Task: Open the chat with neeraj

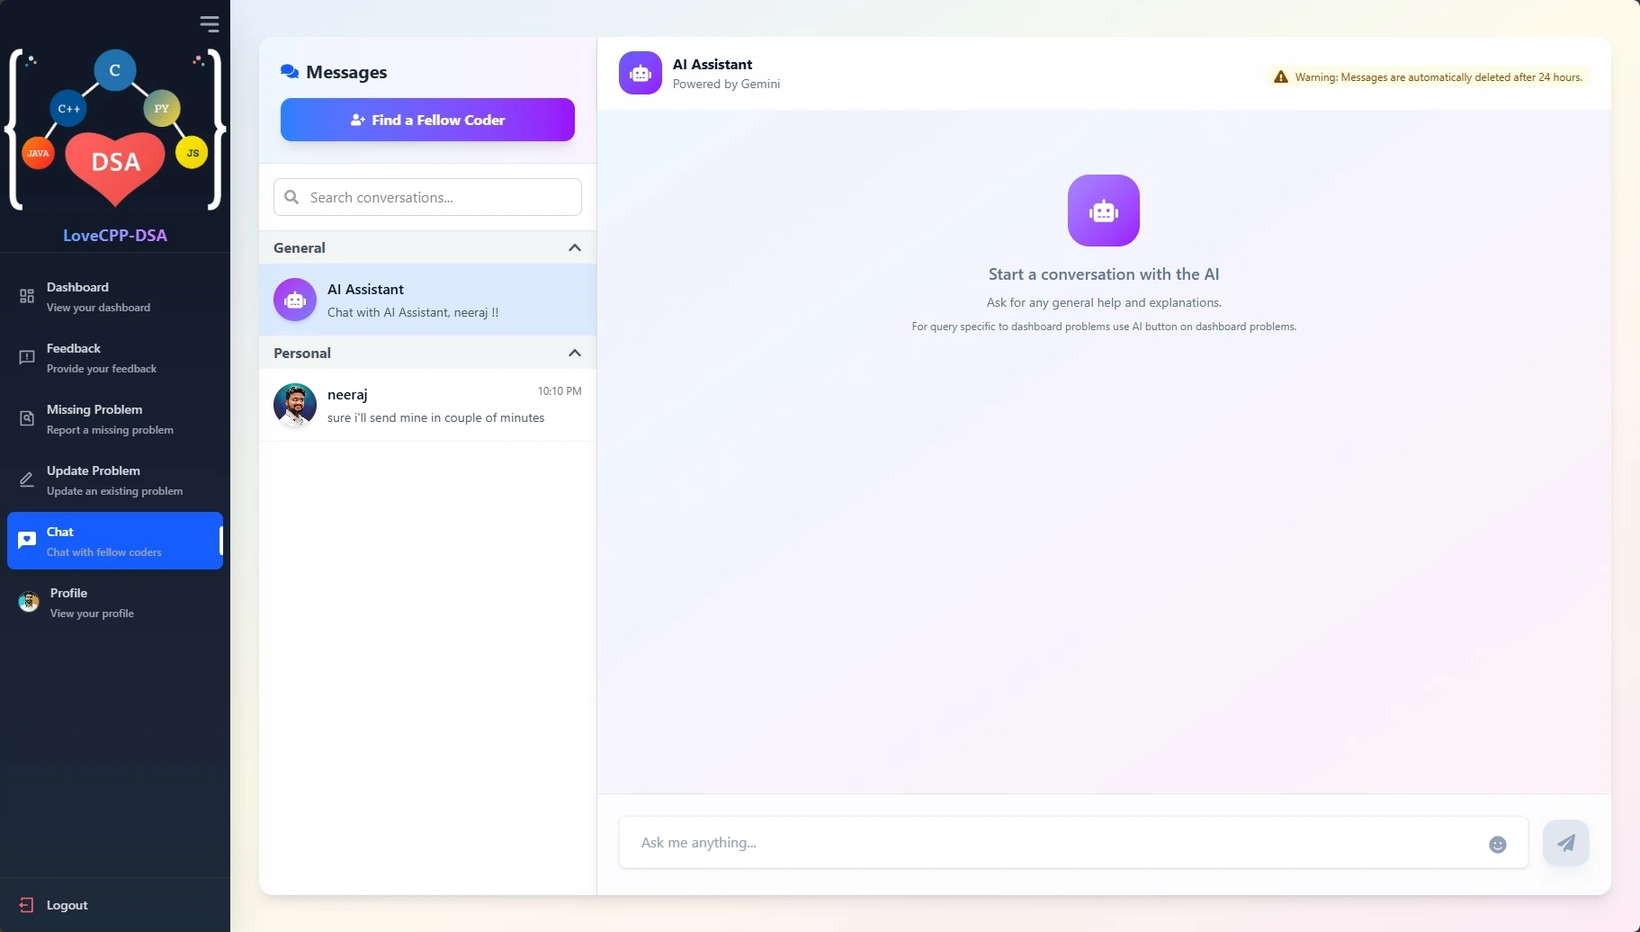Action: point(427,405)
